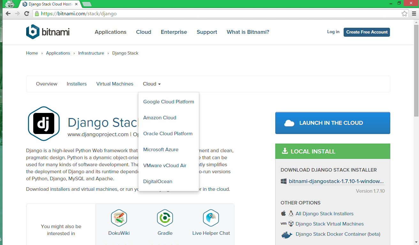
Task: Click the Apple icon under Other Options
Action: (x=283, y=213)
